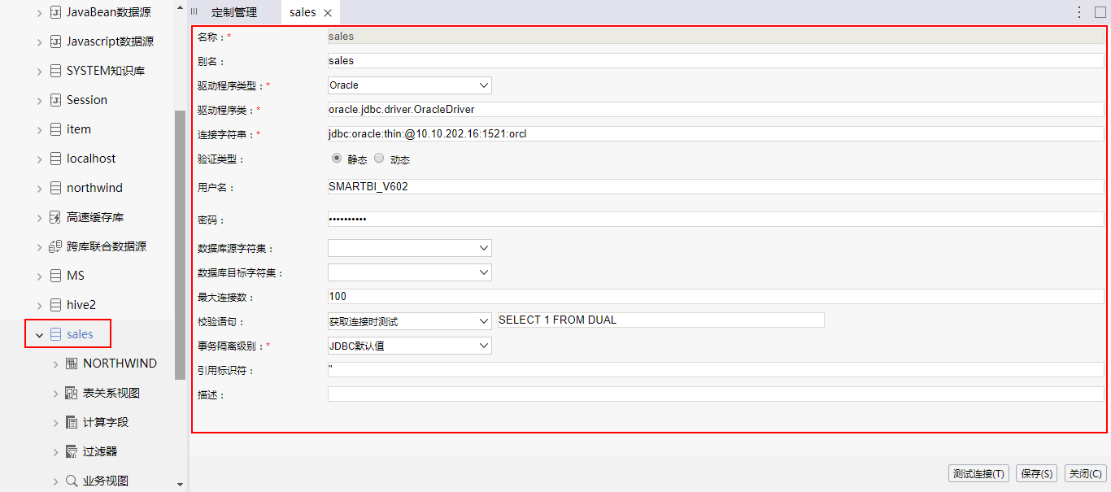Viewport: 1111px width, 492px height.
Task: Click the 关闭(C) close button
Action: click(1086, 473)
